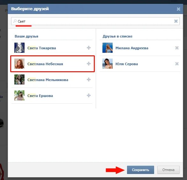Screen dimensions: 187x180
Task: Open Юля Серова avatar thumbnail
Action: [108, 64]
